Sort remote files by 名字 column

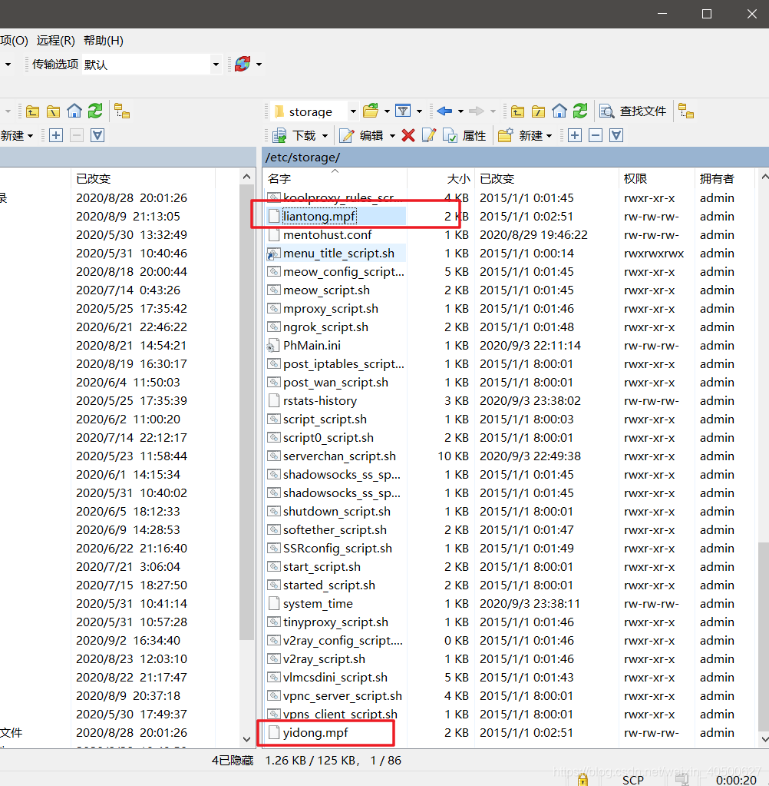[x=335, y=178]
